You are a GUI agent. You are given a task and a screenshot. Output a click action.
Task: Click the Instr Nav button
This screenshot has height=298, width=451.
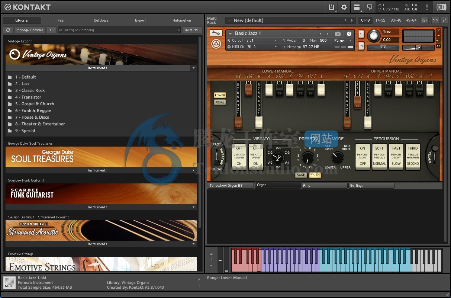[x=192, y=30]
